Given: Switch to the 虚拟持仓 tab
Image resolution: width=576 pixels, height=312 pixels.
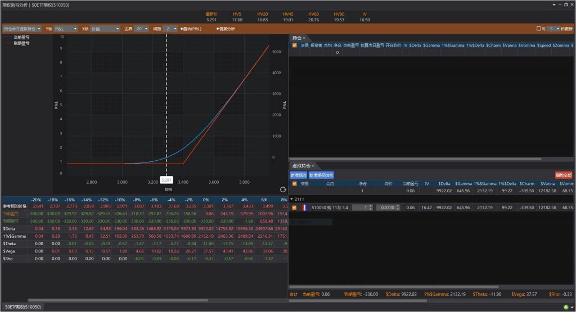Looking at the screenshot, I should (x=301, y=166).
